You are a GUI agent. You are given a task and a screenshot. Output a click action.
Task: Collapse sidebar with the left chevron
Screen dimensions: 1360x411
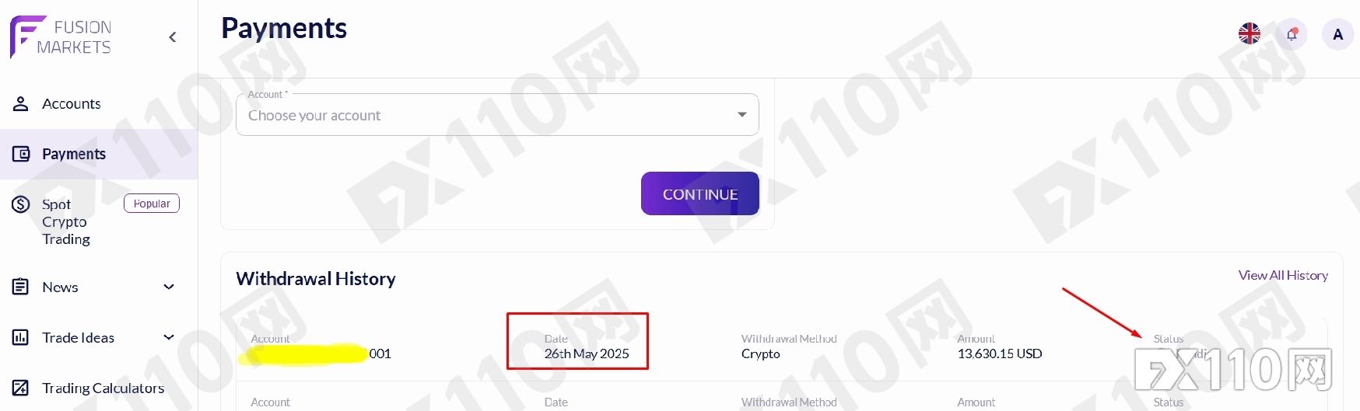[x=173, y=37]
